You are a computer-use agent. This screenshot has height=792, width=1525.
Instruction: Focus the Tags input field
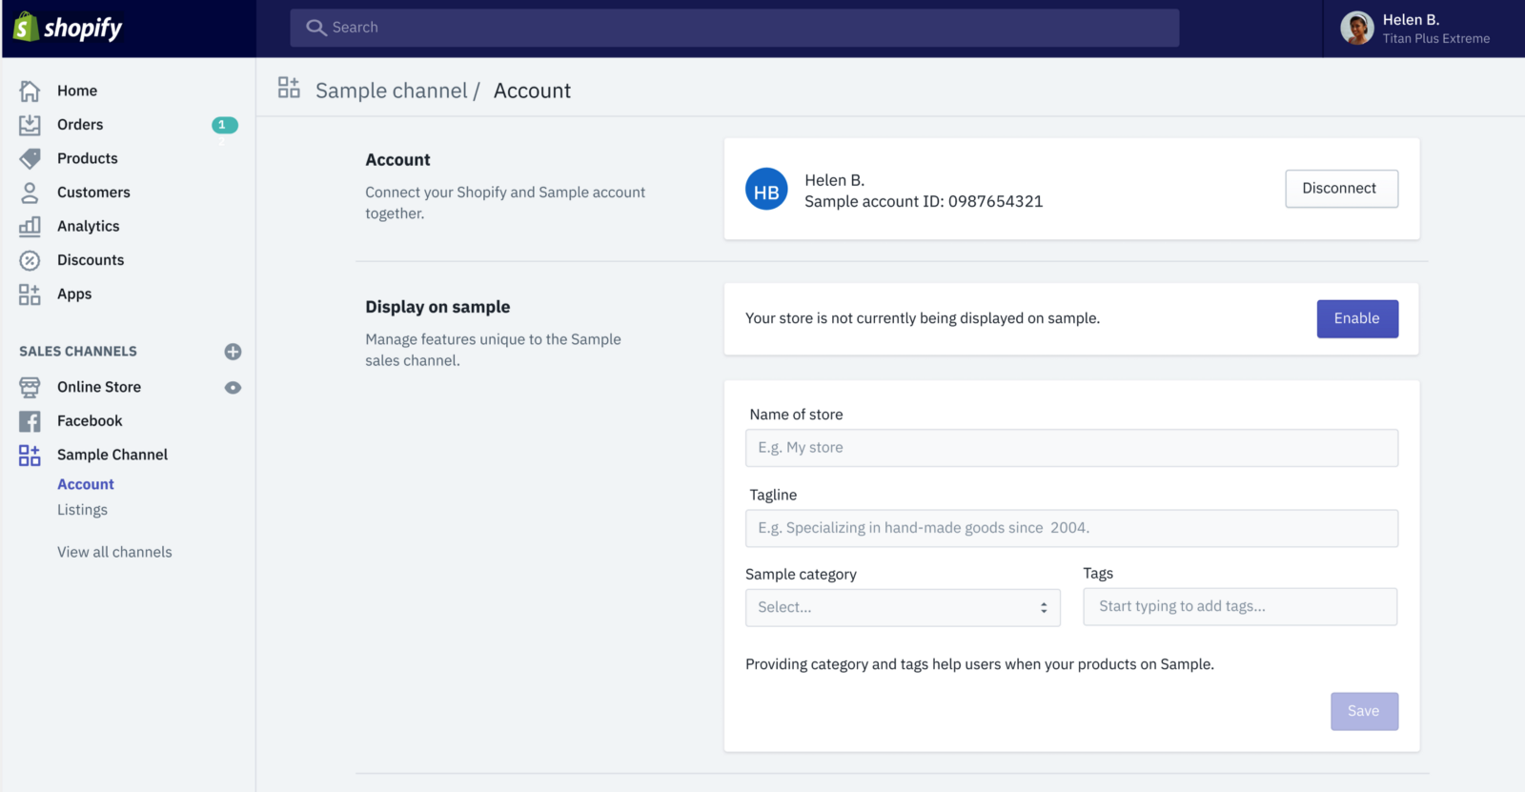pos(1239,607)
